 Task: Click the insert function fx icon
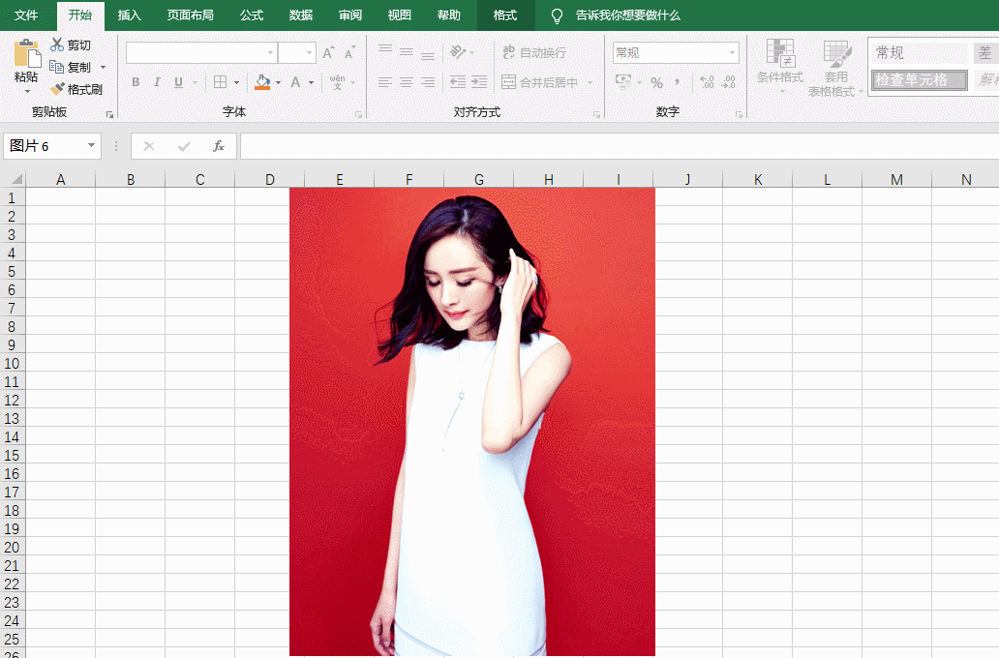coord(219,146)
